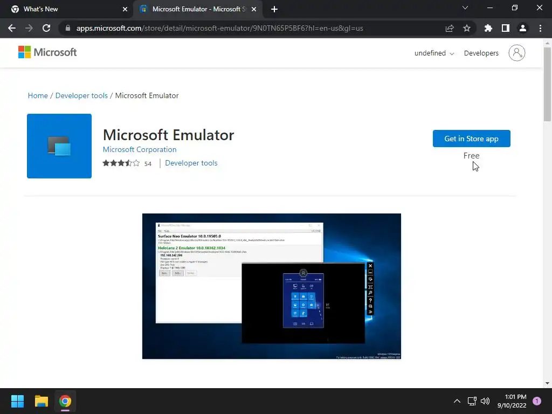Click the lock icon in the address bar
The width and height of the screenshot is (552, 414).
[x=68, y=28]
